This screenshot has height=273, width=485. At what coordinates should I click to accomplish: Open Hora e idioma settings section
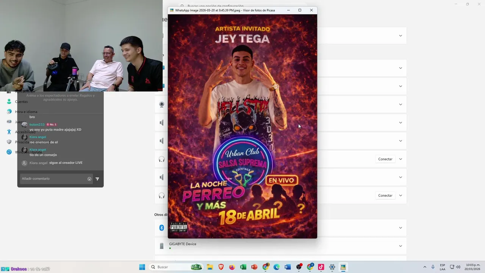point(26,112)
